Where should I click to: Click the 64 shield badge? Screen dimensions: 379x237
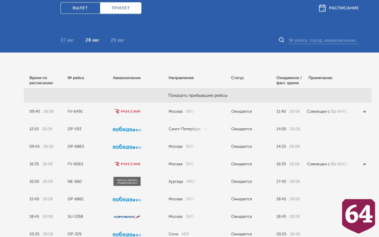click(x=359, y=216)
